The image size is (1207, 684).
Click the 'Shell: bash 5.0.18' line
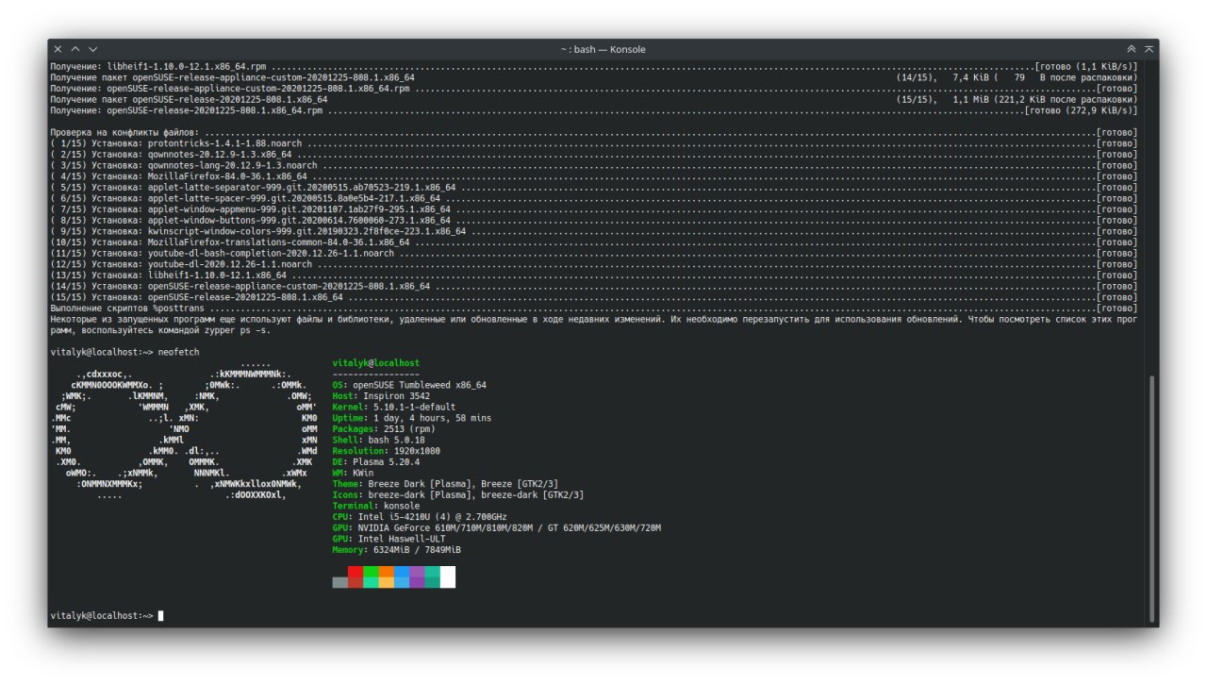point(379,440)
